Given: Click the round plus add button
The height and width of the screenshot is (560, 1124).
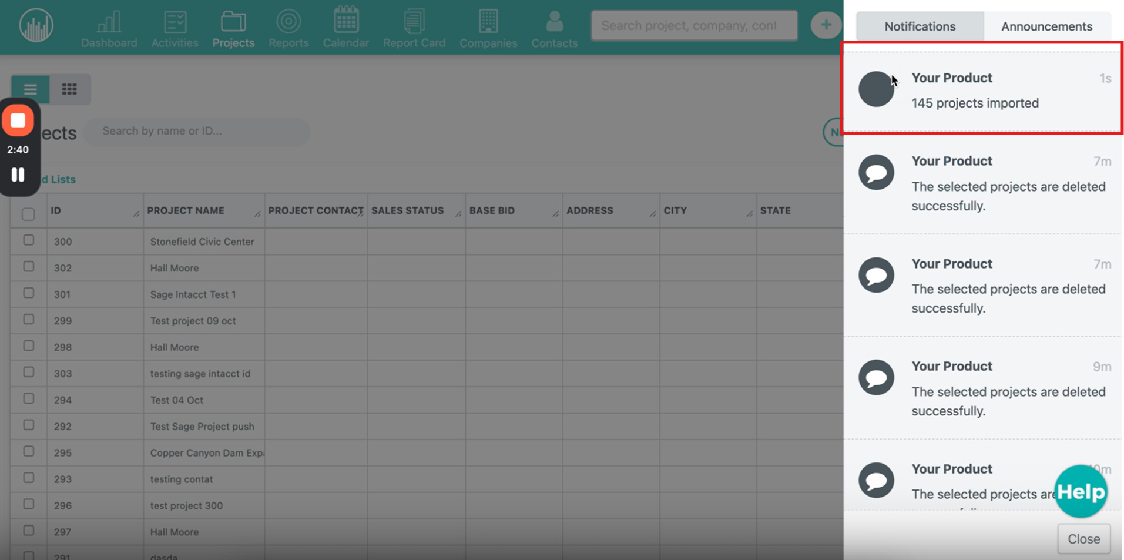Looking at the screenshot, I should [825, 25].
